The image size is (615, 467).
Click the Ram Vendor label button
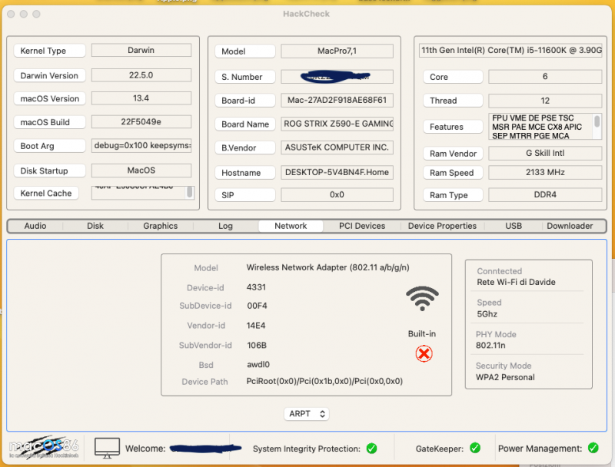[x=453, y=154]
